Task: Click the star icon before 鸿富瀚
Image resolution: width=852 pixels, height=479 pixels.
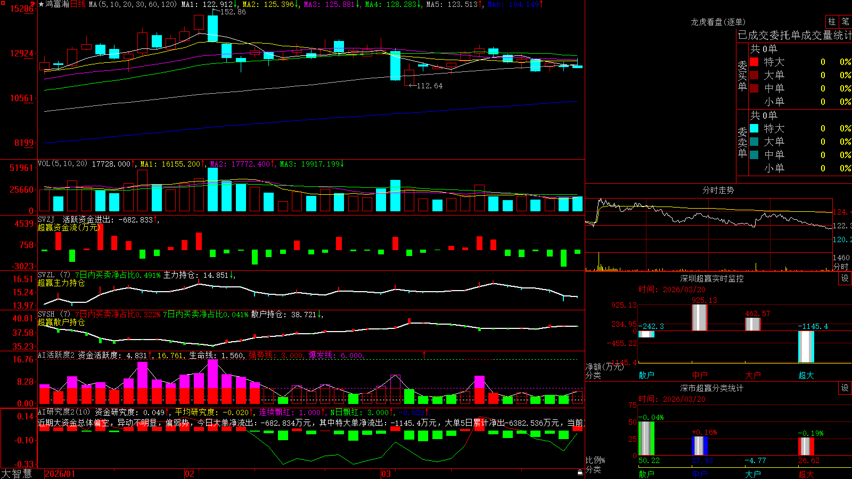Action: (41, 4)
